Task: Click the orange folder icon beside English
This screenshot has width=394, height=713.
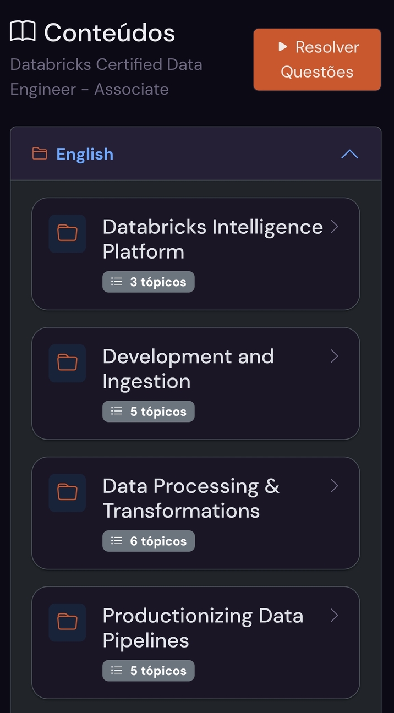Action: (x=40, y=153)
